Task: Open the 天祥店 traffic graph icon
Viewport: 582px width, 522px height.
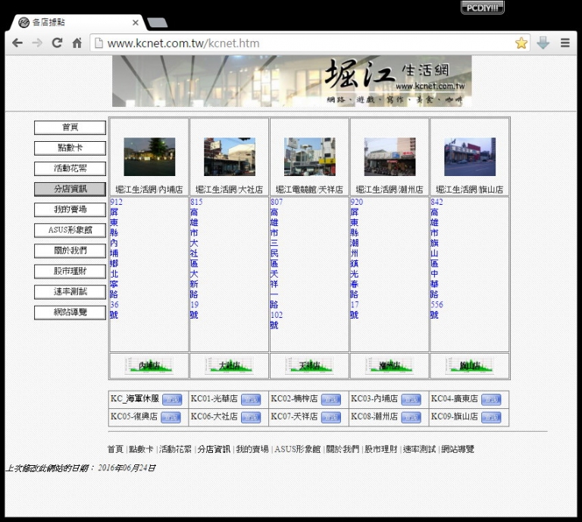Action: pos(309,366)
